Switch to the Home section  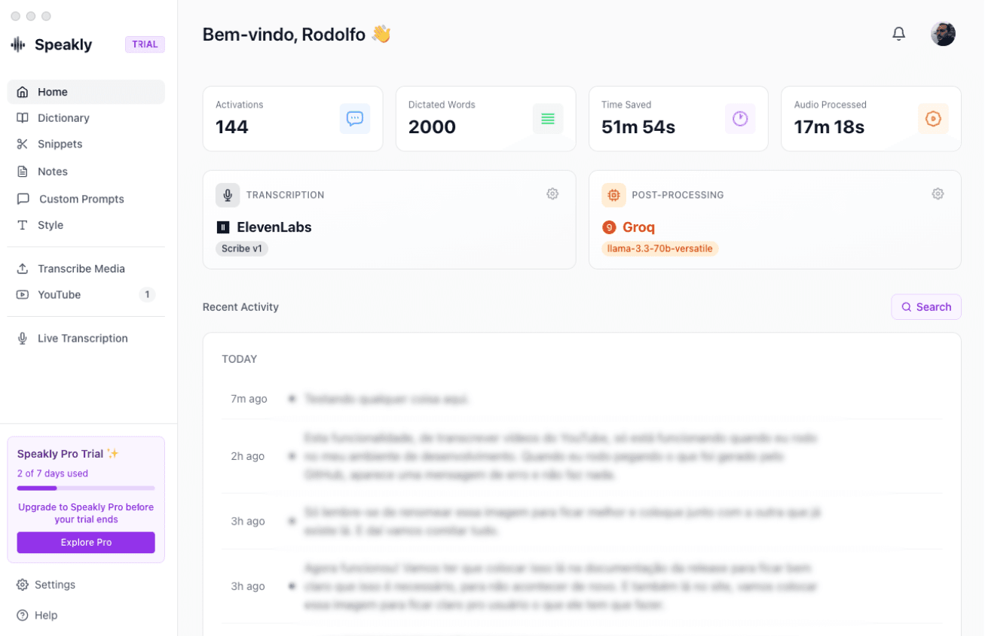tap(52, 91)
